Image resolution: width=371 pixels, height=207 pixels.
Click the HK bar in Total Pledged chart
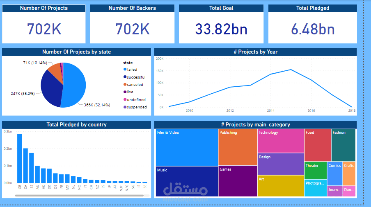(44, 175)
